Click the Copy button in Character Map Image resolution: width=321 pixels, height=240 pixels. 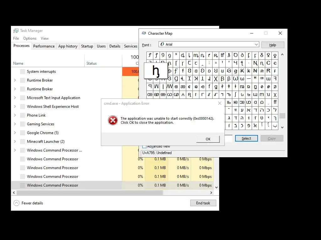(x=272, y=138)
